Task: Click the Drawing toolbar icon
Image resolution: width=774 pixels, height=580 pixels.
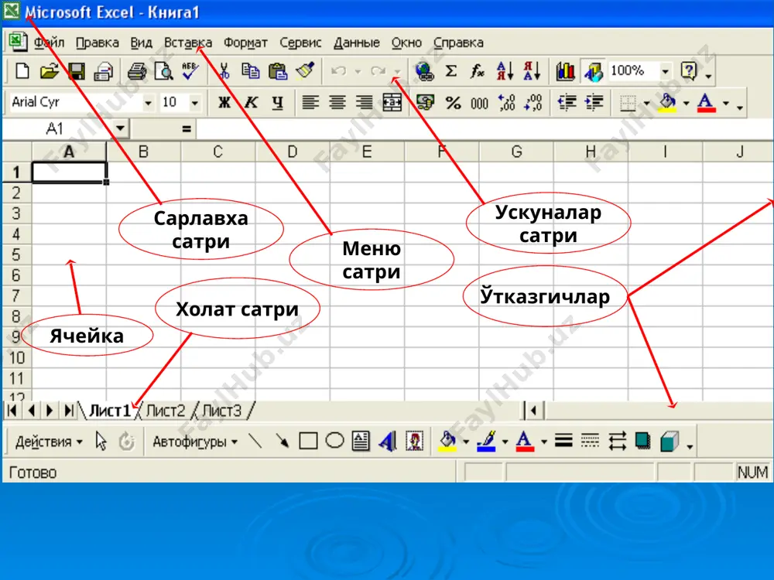Action: [594, 71]
